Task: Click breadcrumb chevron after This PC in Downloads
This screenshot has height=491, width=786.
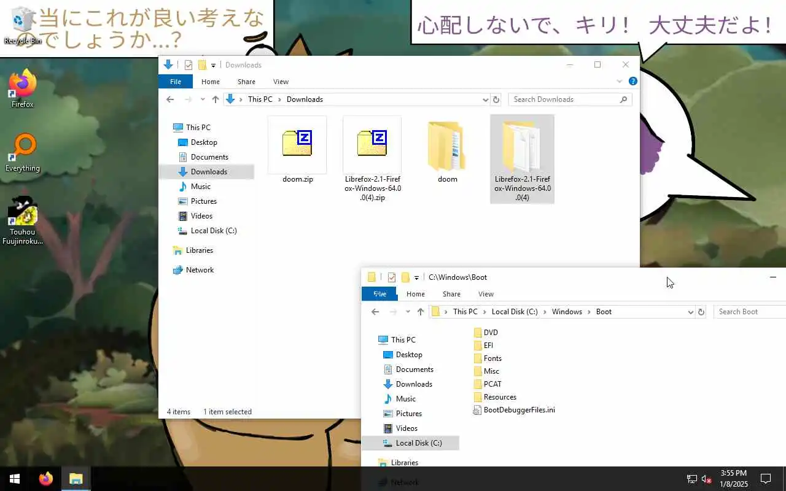Action: pyautogui.click(x=279, y=99)
